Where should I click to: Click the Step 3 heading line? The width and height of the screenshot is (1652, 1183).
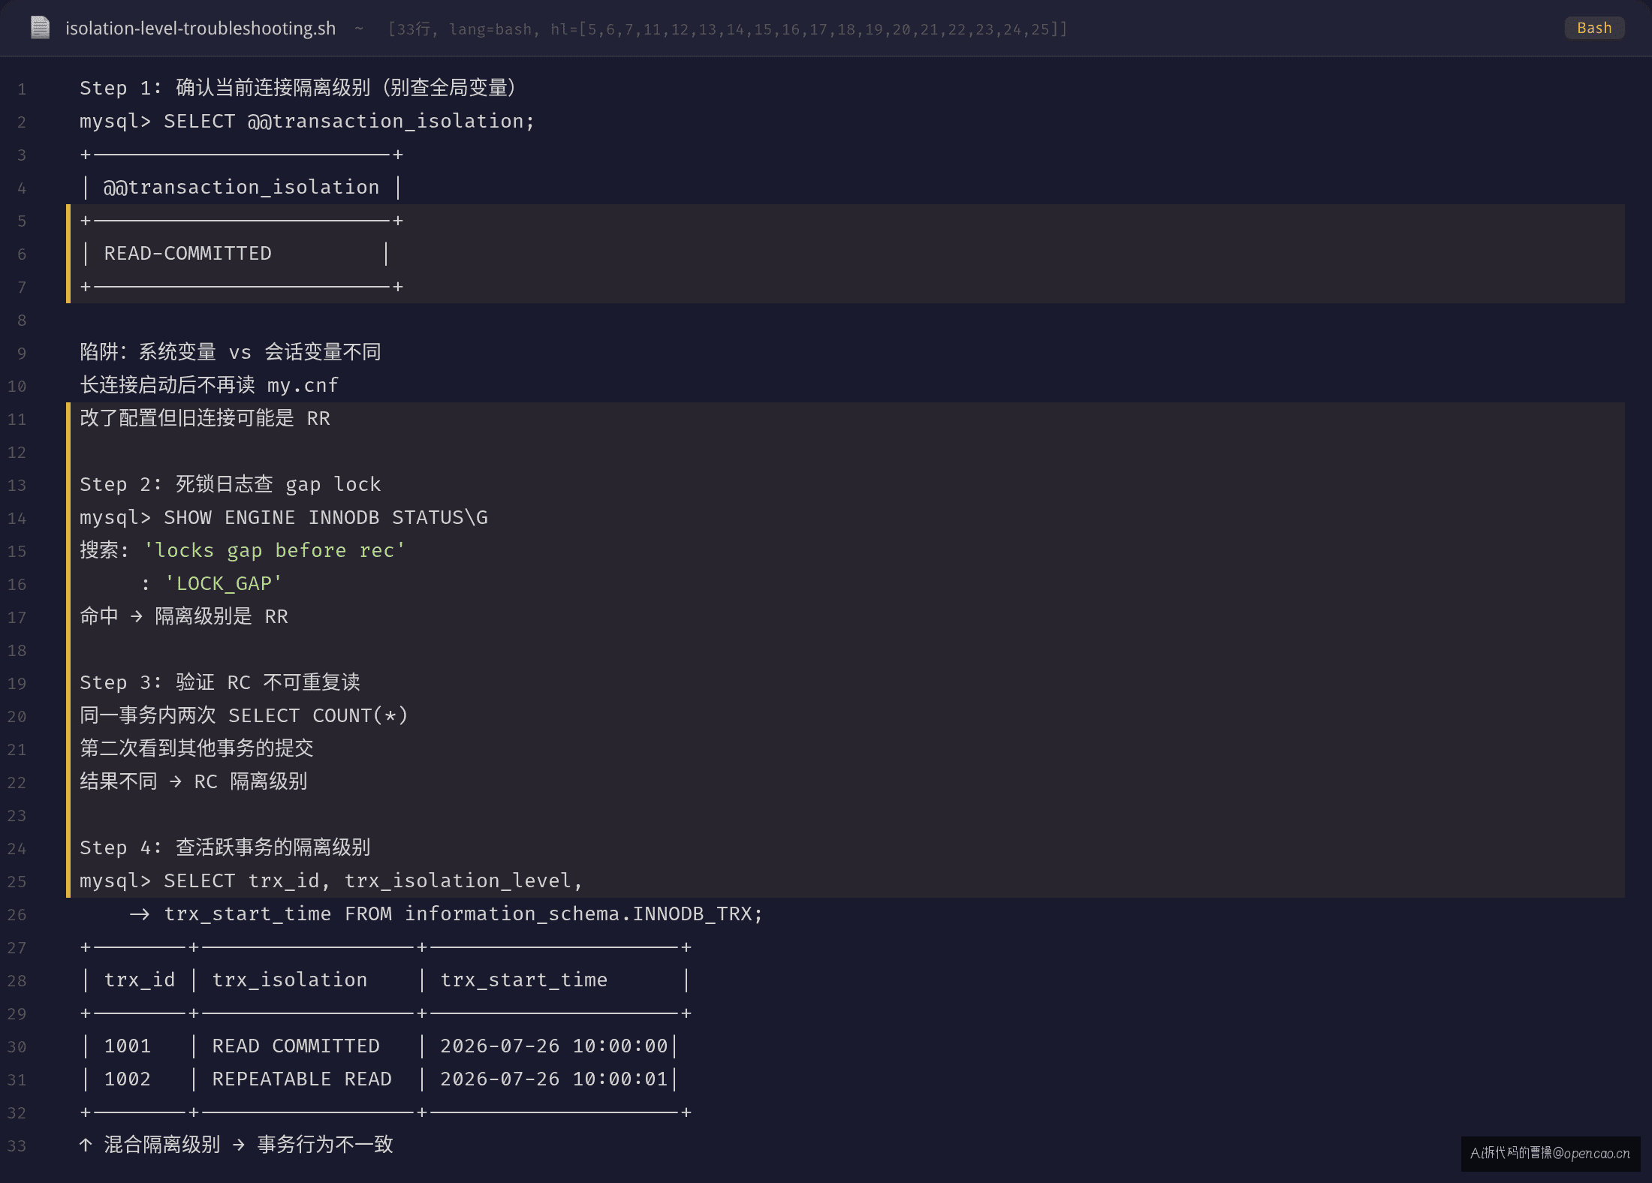220,682
